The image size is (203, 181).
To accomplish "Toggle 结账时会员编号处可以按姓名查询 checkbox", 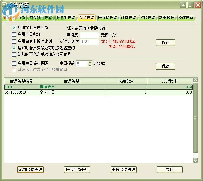I will 14,48.
